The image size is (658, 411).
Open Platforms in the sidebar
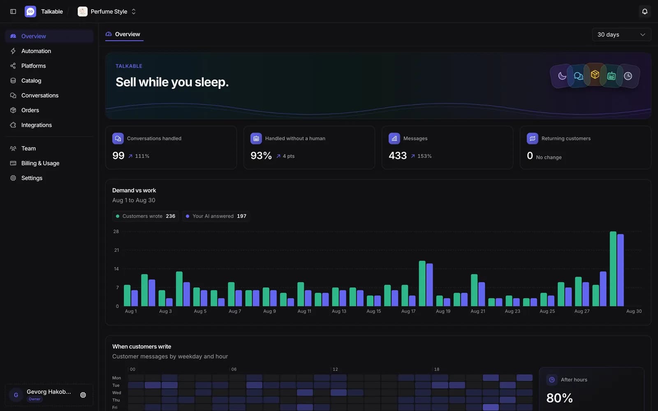click(x=49, y=66)
